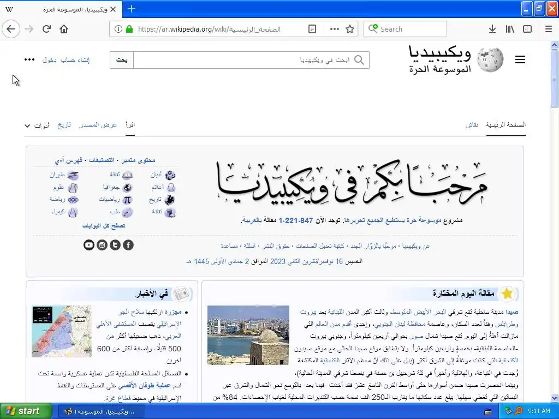This screenshot has height=419, width=559.
Task: Open the Facebook social icon
Action: 128,245
